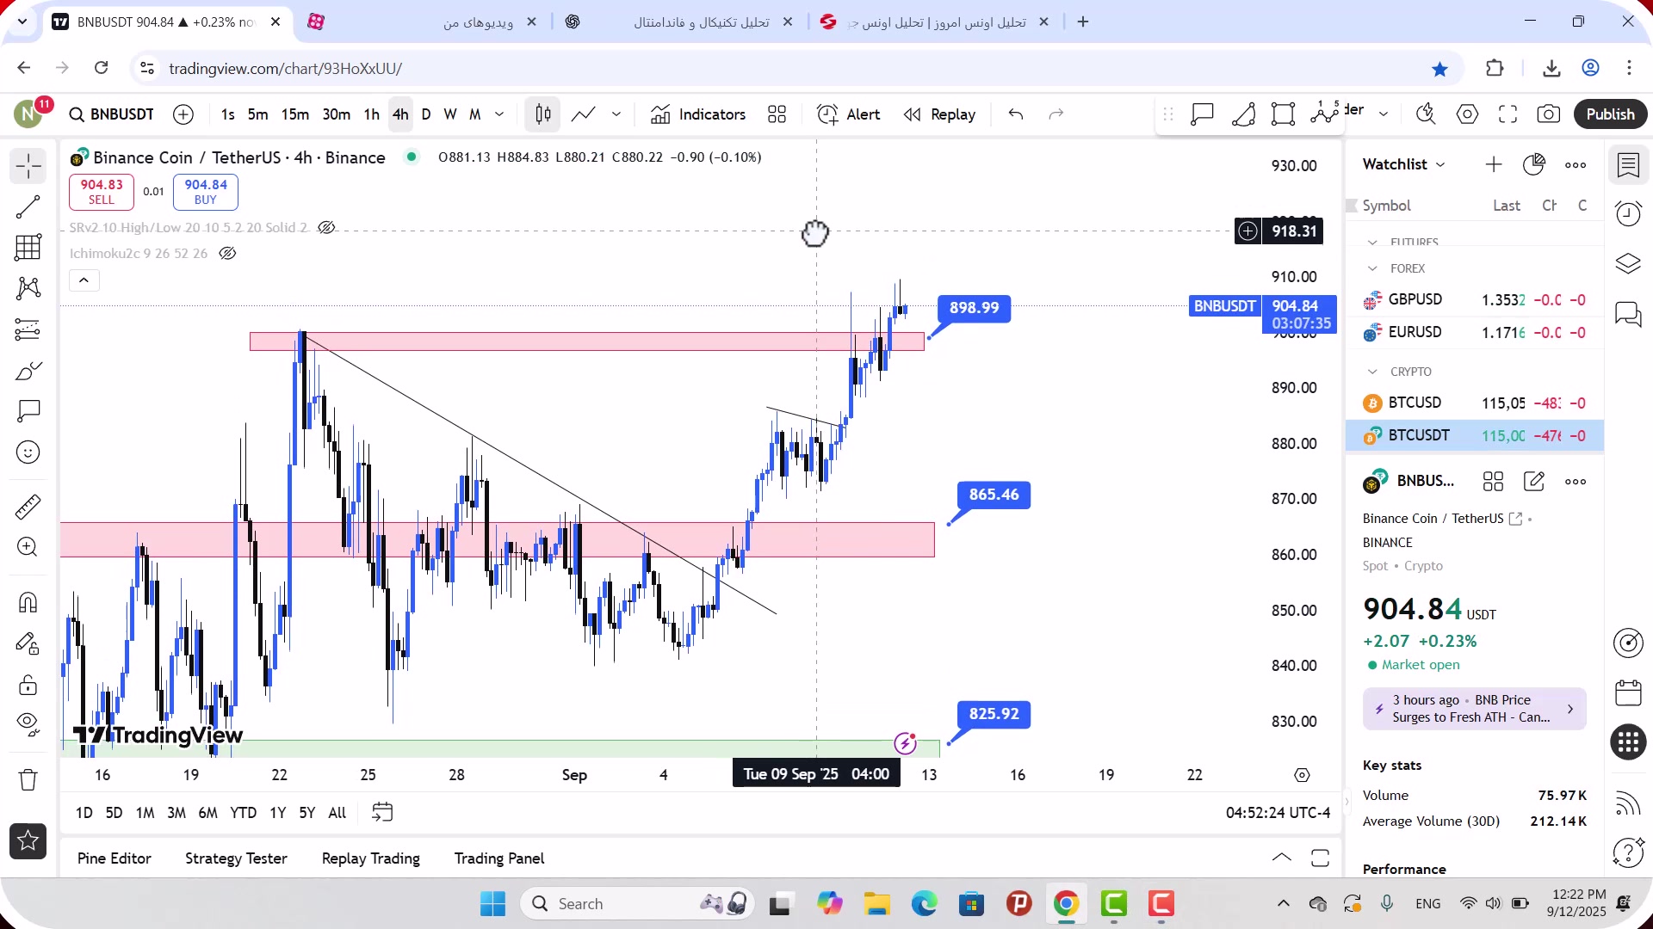Screen dimensions: 1653x929
Task: Add a symbol to the watchlist
Action: pos(1494,164)
